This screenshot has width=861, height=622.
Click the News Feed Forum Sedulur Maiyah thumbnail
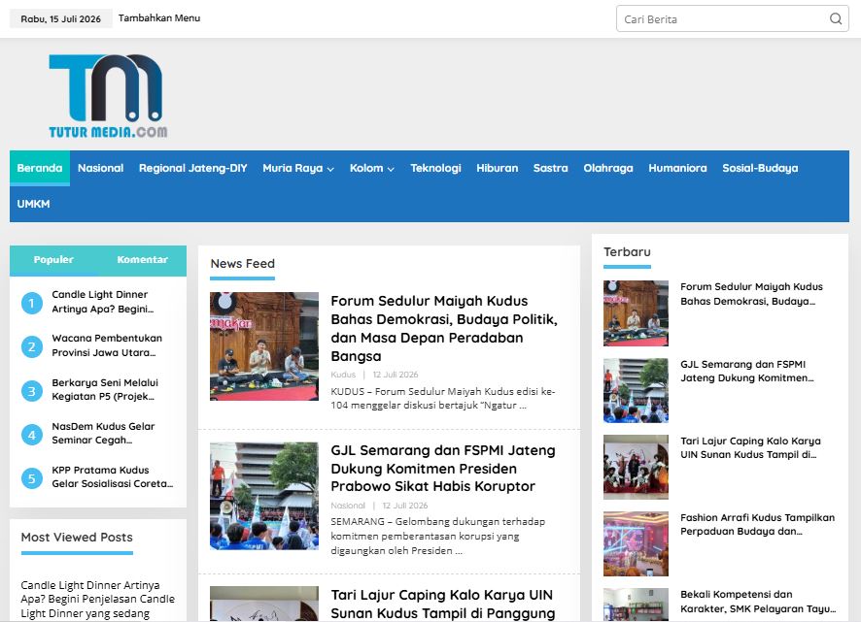[x=264, y=346]
